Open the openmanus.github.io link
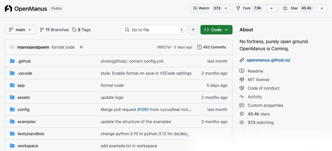 268,60
